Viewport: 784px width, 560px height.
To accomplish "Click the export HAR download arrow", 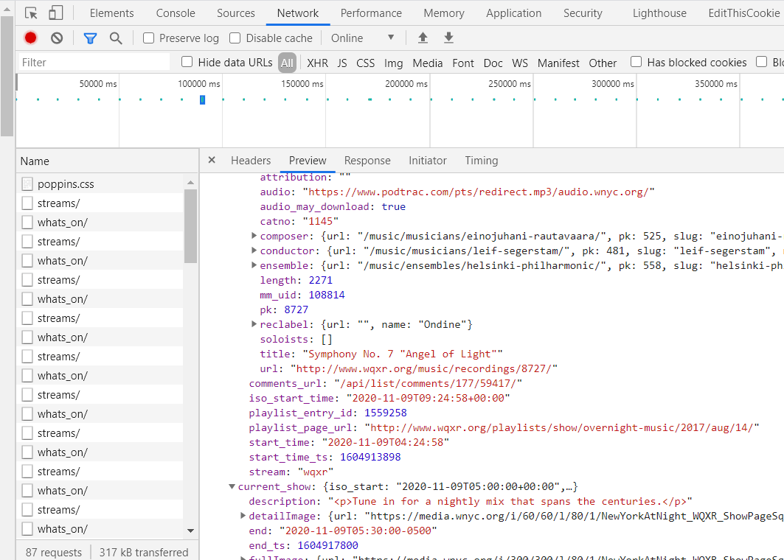I will coord(448,38).
